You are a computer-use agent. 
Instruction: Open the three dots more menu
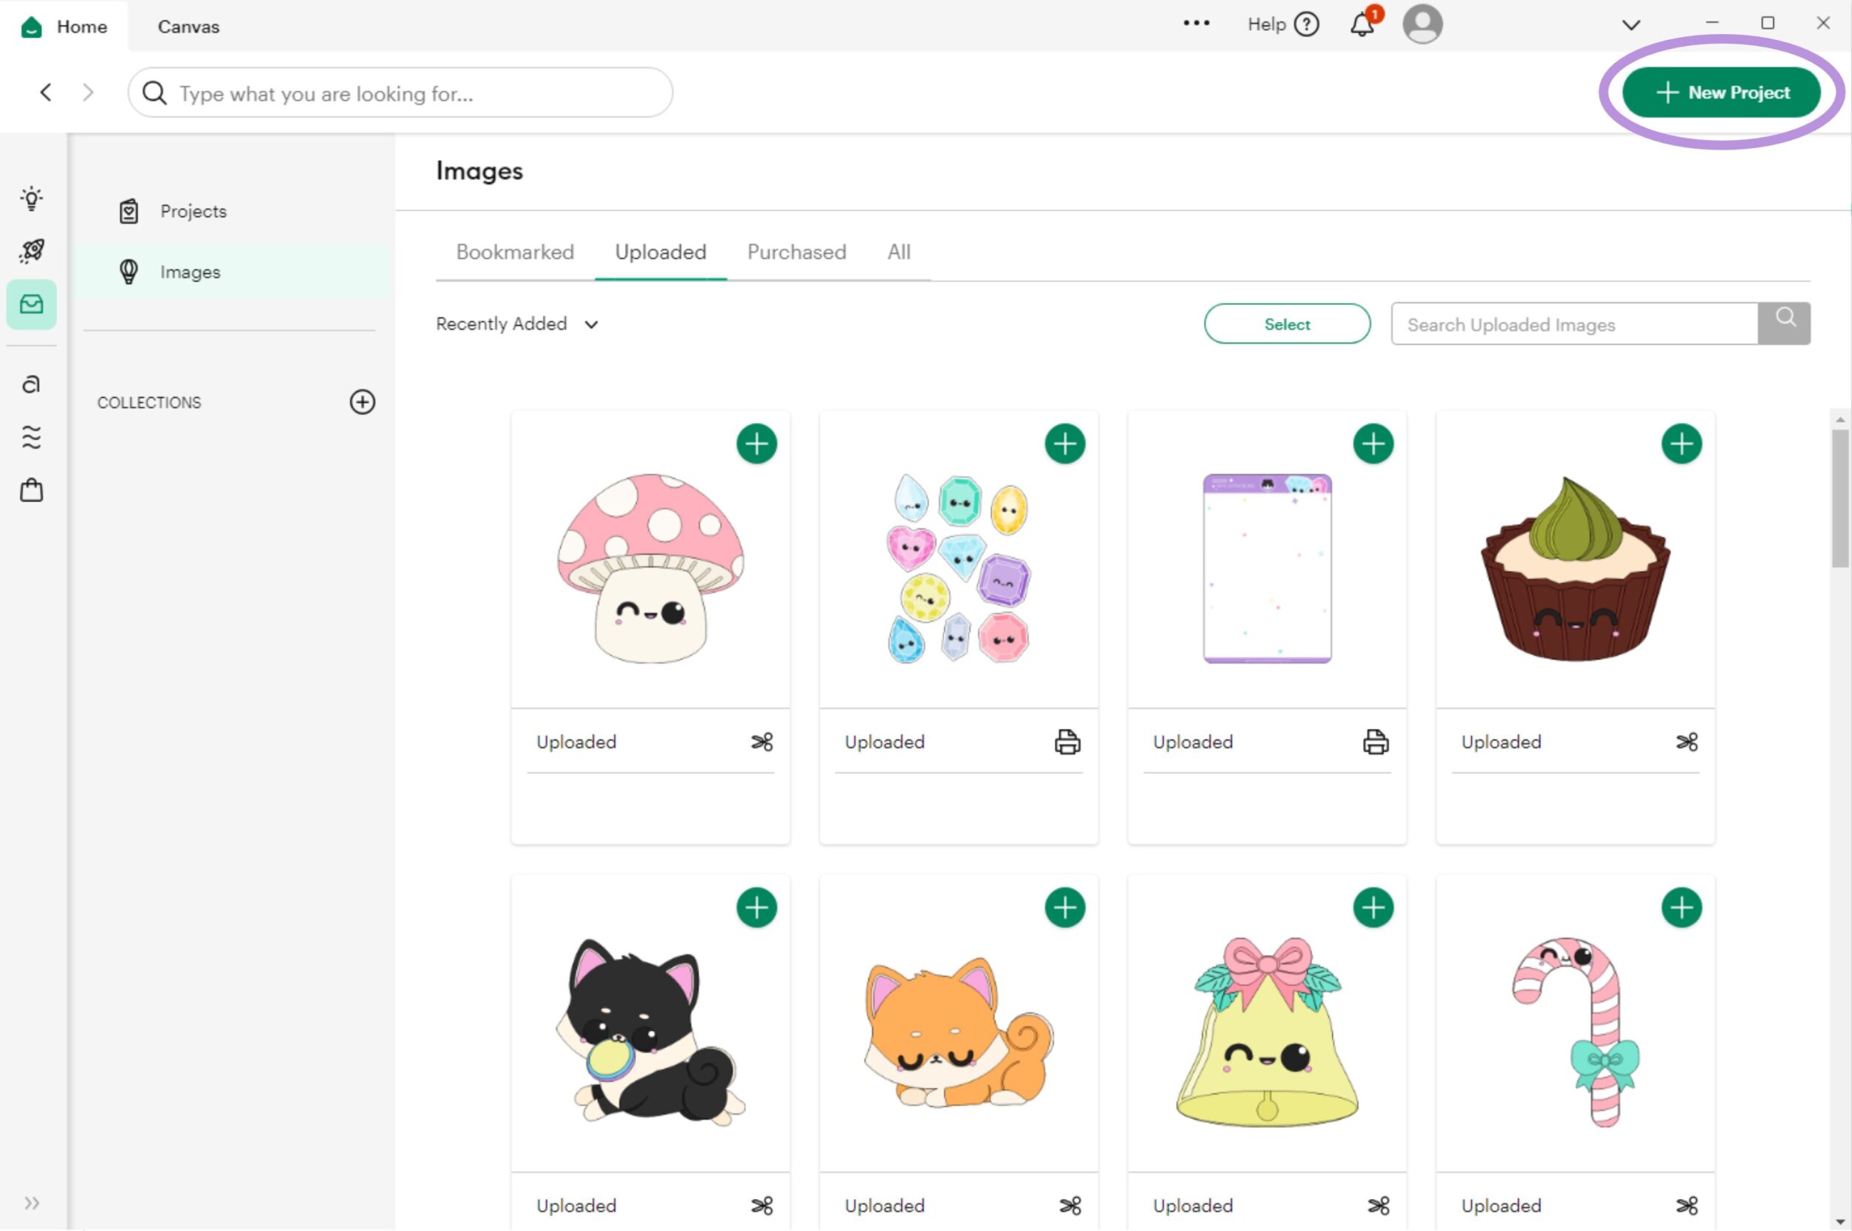point(1196,24)
